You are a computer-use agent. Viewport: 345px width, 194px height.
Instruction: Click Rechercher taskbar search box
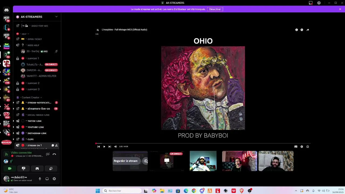pyautogui.click(x=122, y=191)
